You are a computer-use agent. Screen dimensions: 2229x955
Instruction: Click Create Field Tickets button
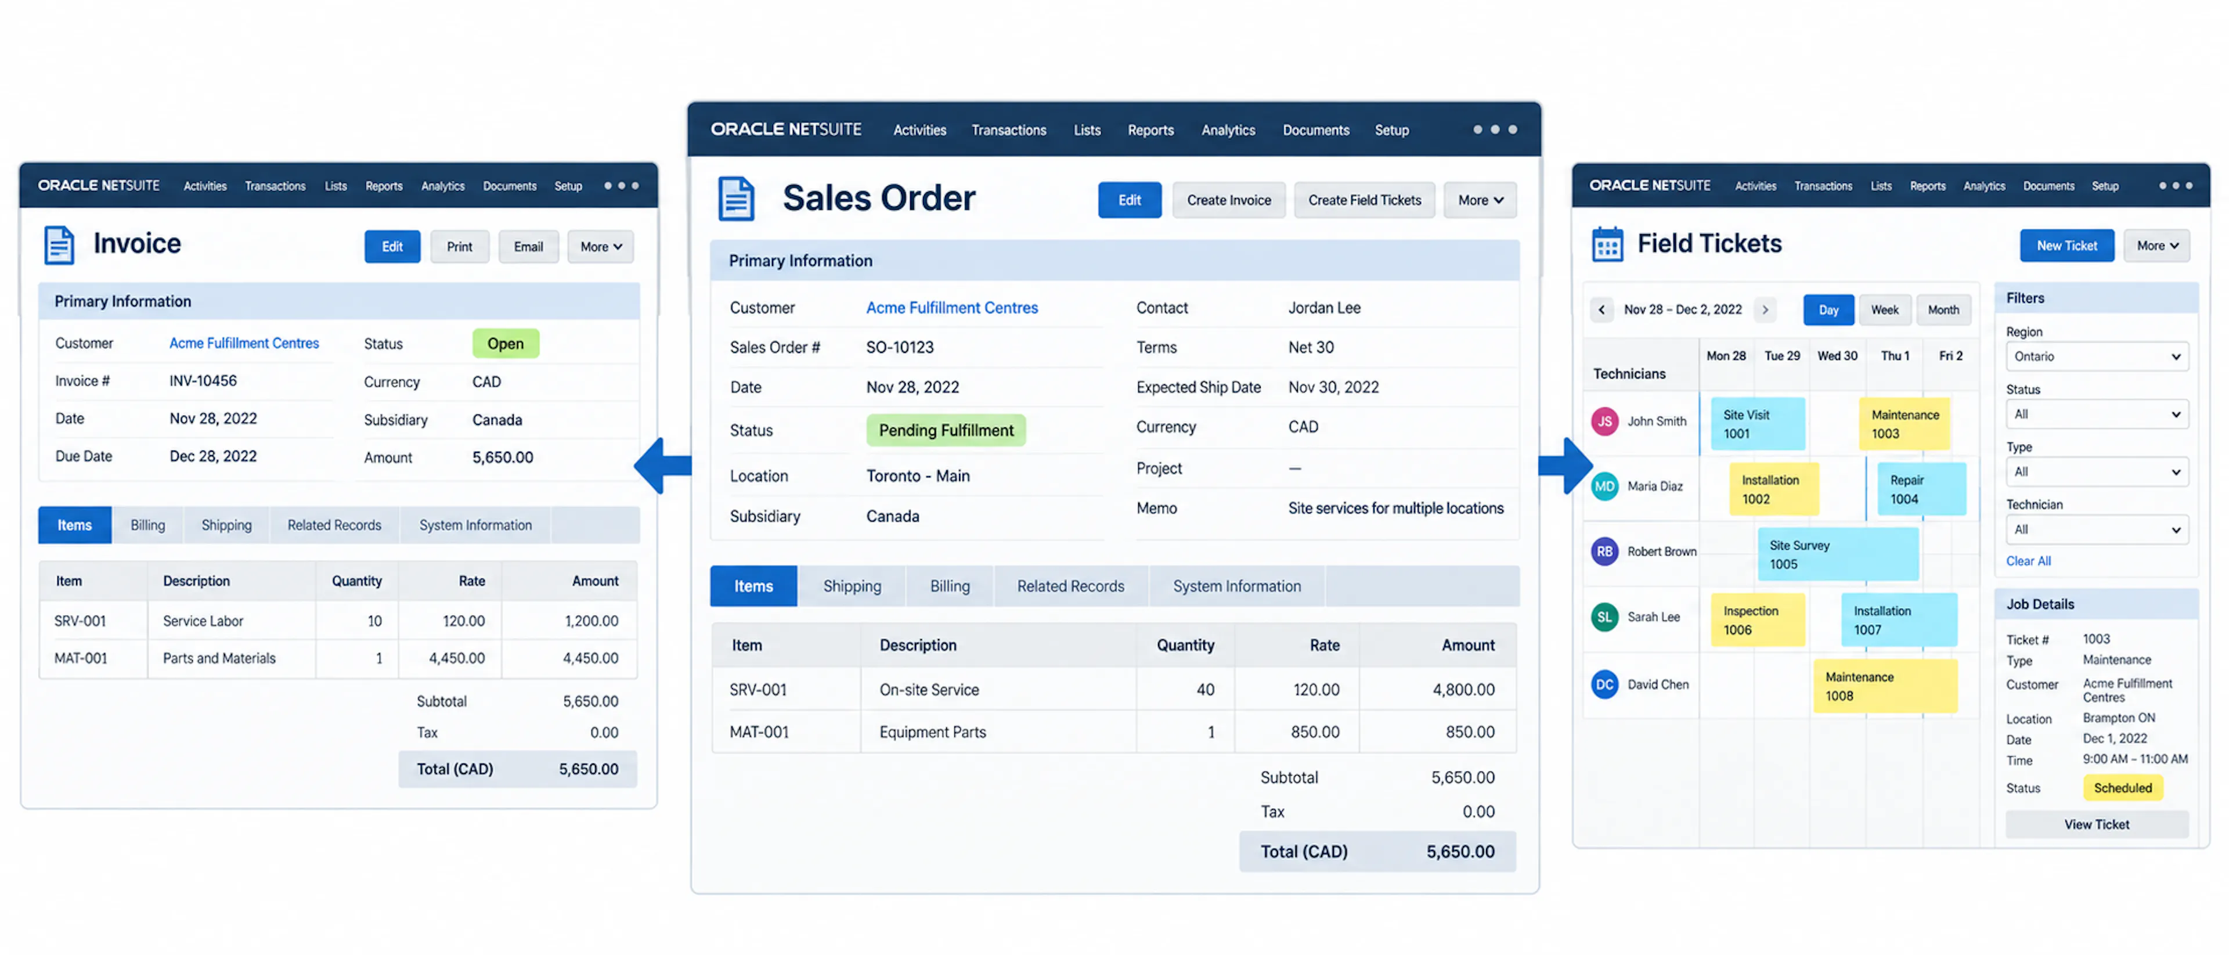[1364, 200]
